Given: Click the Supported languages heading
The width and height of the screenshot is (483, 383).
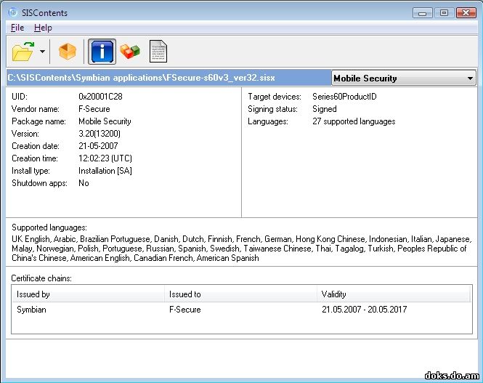Looking at the screenshot, I should [x=49, y=227].
